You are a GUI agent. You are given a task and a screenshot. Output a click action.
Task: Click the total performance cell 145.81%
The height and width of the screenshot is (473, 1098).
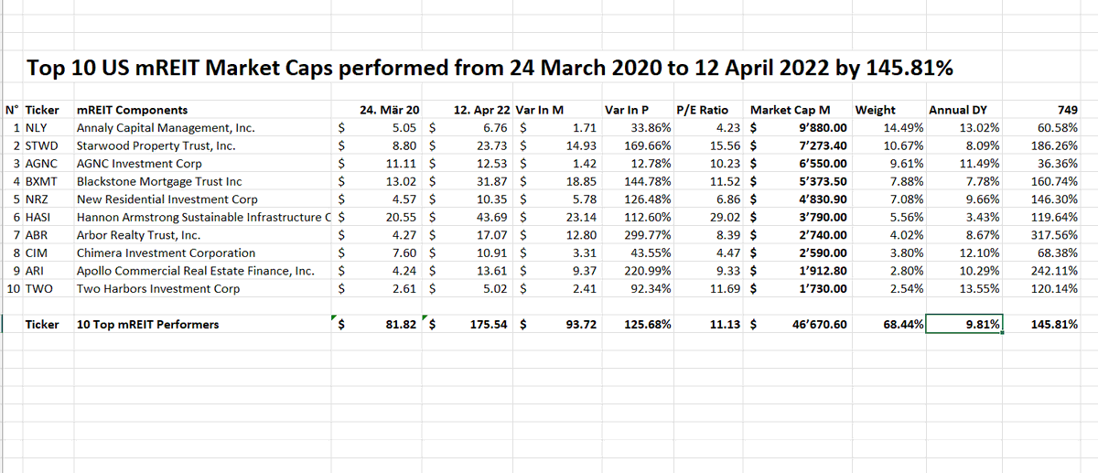click(x=1054, y=324)
